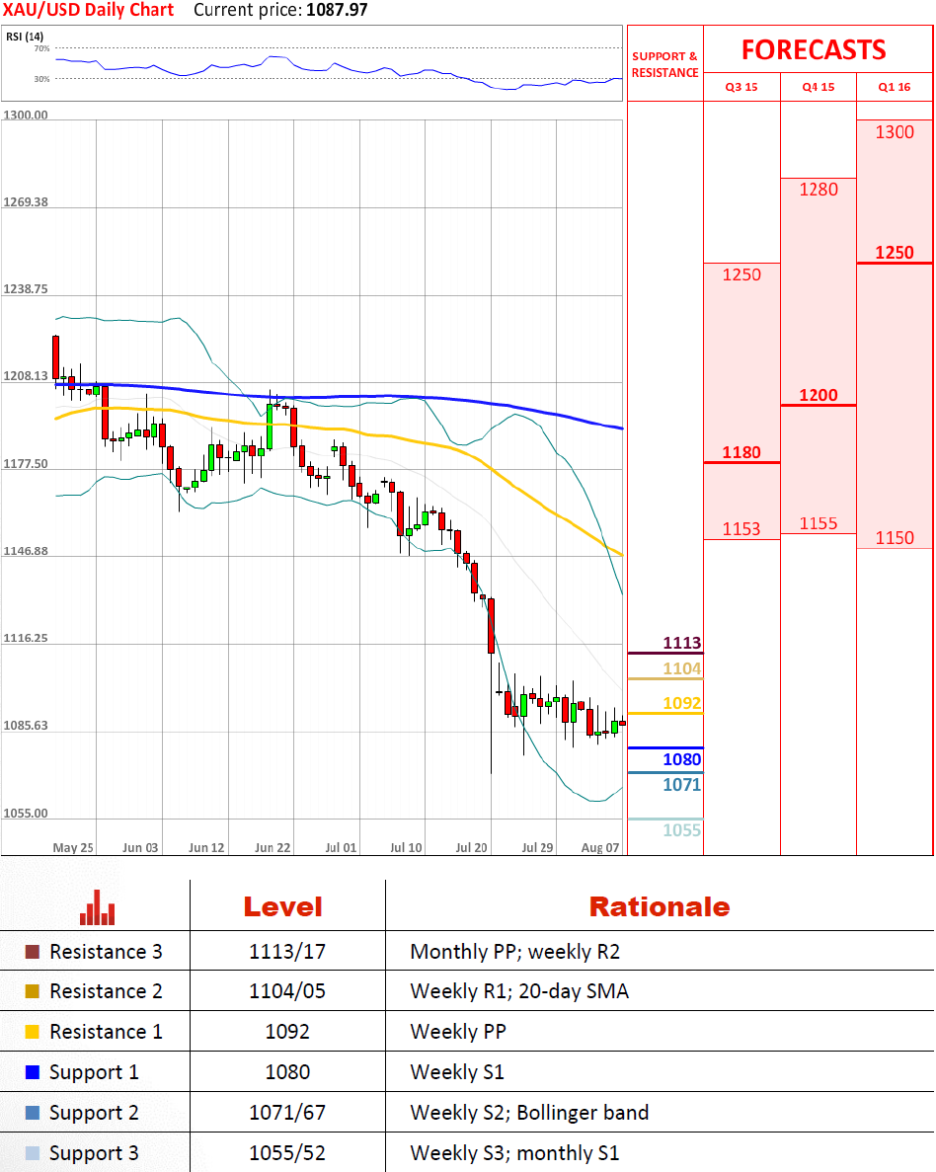Click the Jun 22 date axis label
Screen dimensions: 936x1172
pos(273,847)
